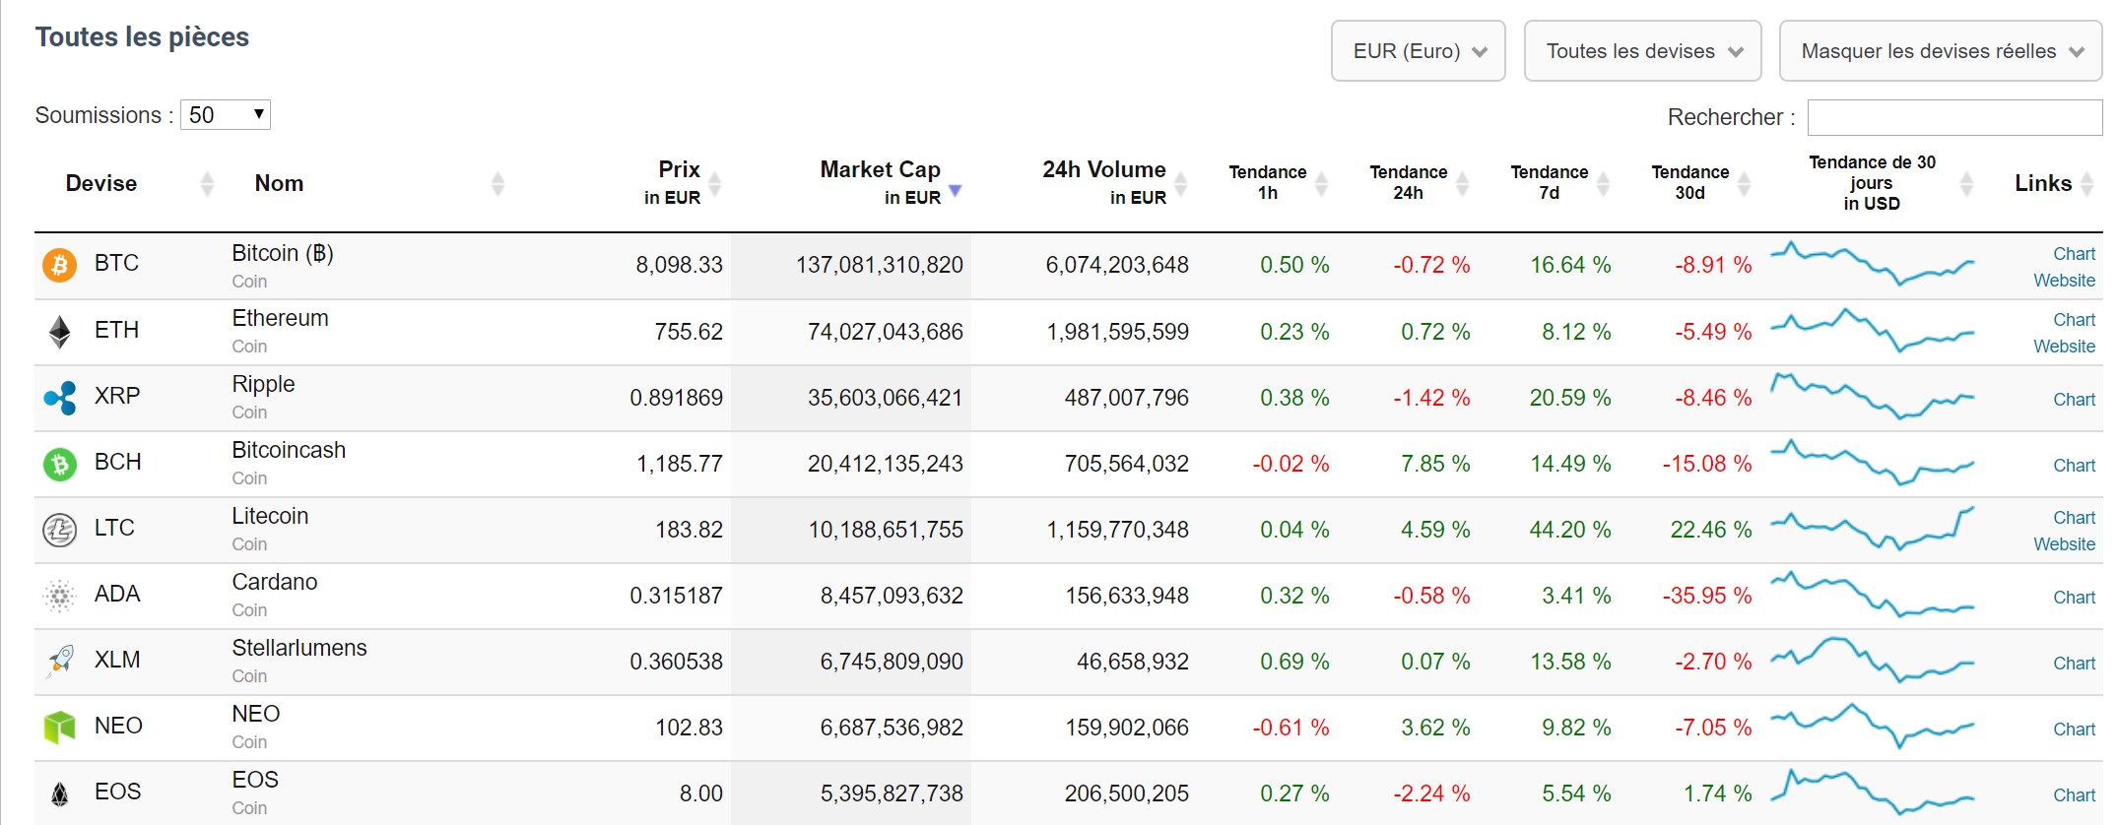This screenshot has width=2117, height=825.
Task: Click the Cardano ADA logo icon
Action: tap(59, 596)
